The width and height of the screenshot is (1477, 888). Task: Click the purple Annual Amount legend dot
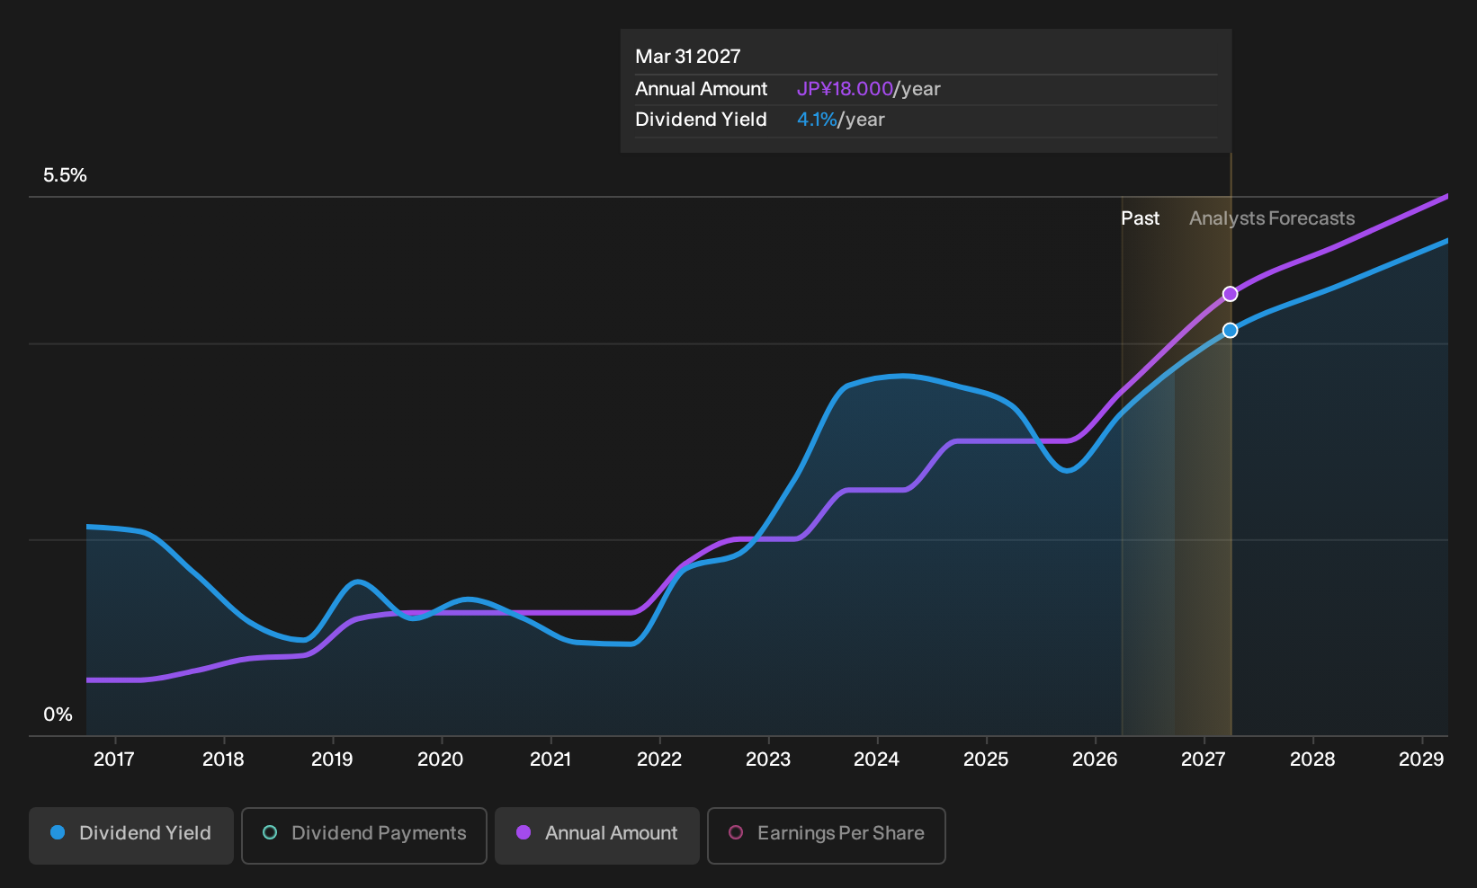(524, 832)
